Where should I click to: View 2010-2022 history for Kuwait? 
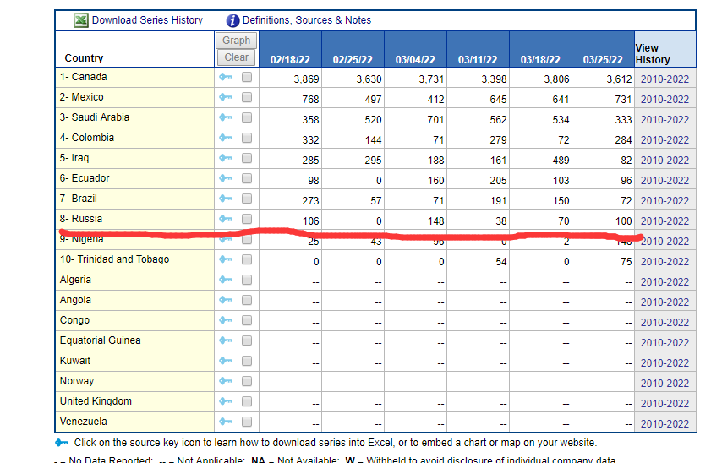665,362
